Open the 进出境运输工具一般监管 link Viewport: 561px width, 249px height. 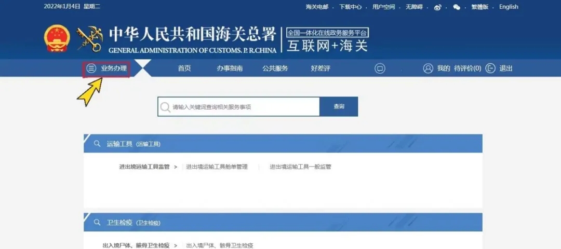(300, 167)
